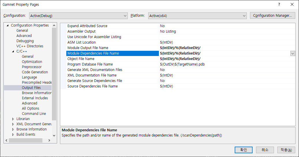Open the Configuration dropdown
The height and width of the screenshot is (157, 299).
(78, 16)
